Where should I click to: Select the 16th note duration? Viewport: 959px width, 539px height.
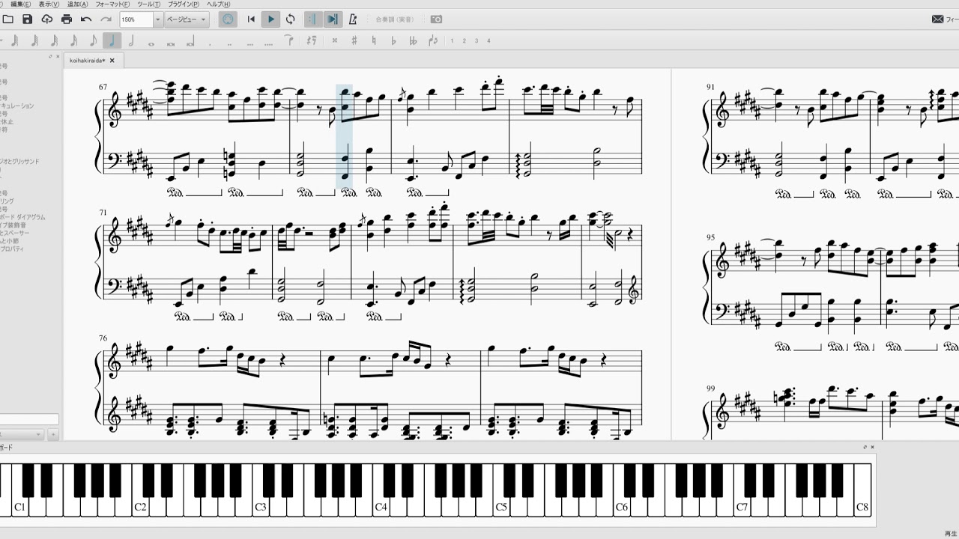[73, 40]
